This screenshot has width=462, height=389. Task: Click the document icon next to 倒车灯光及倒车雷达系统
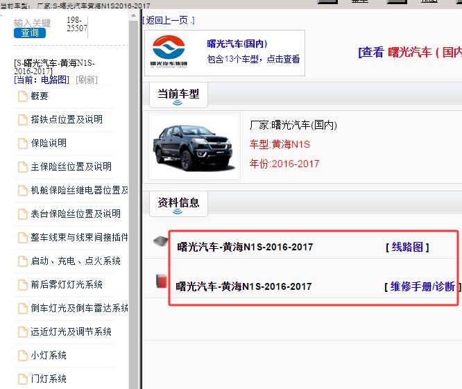click(23, 309)
